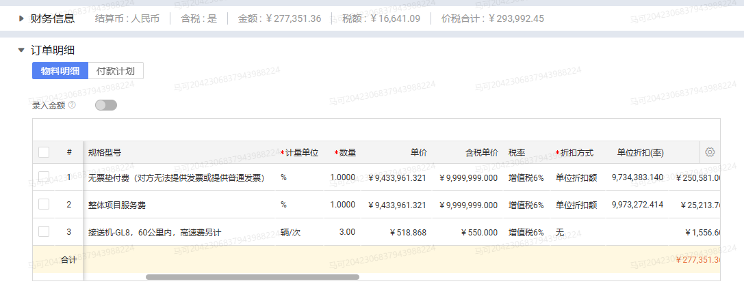Screen dimensions: 744x288
Task: Open table column settings gear icon
Action: 710,152
